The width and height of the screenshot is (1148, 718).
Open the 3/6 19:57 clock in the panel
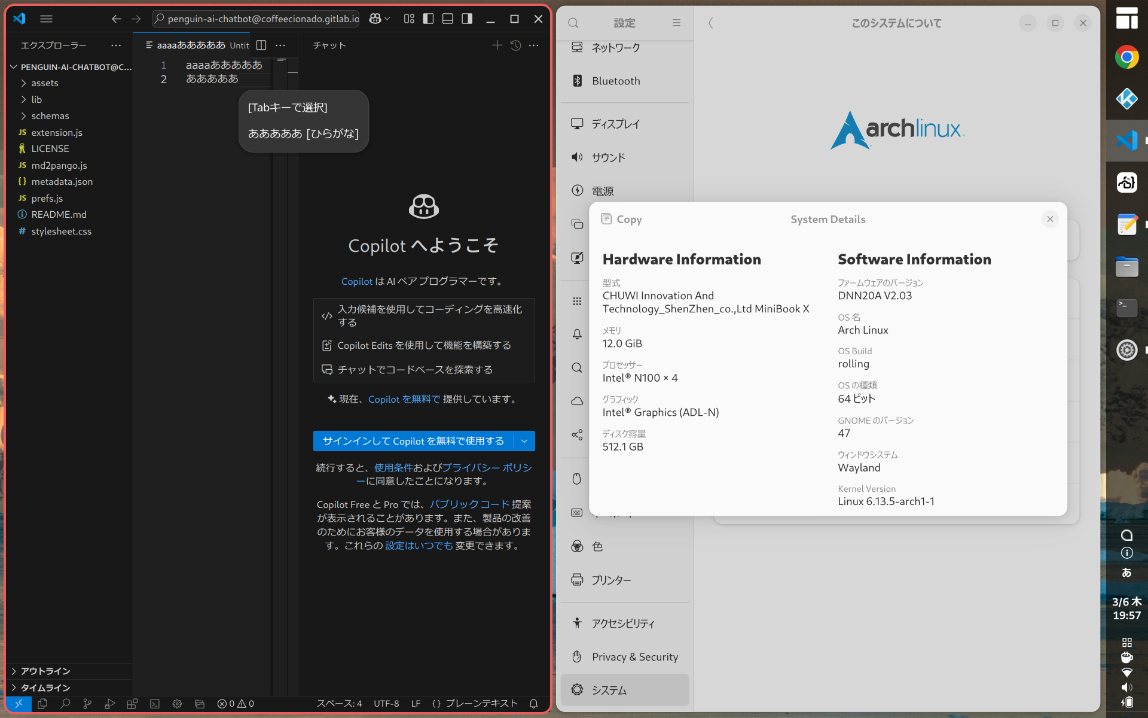click(1126, 609)
